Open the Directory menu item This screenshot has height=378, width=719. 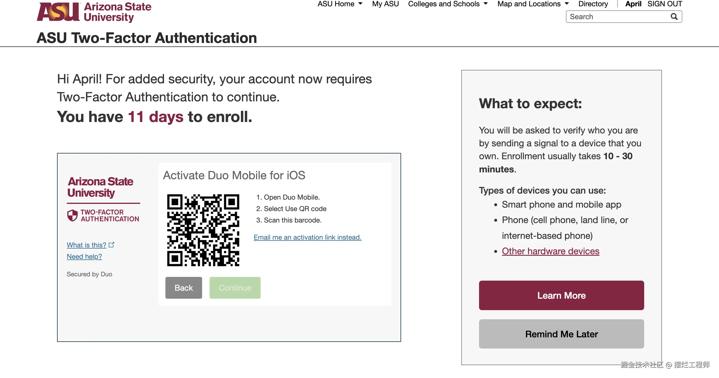pos(593,4)
